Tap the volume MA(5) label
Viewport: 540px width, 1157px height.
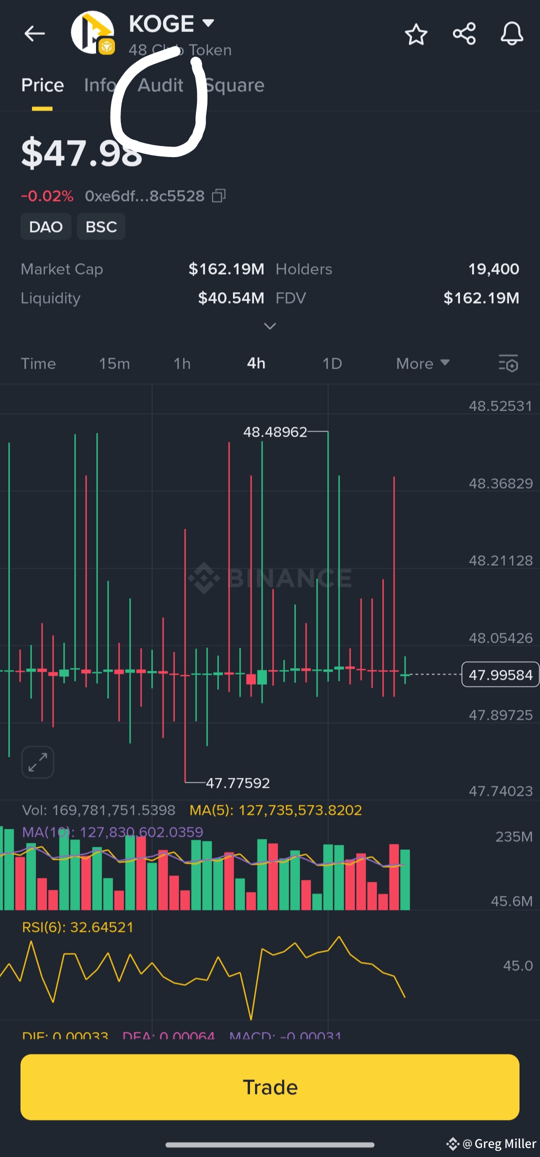(x=275, y=810)
